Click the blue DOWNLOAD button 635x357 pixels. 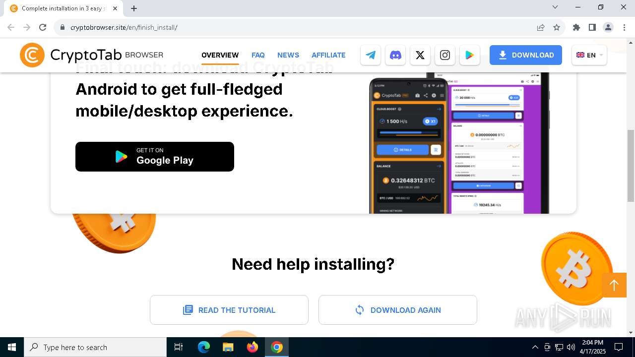click(x=526, y=55)
